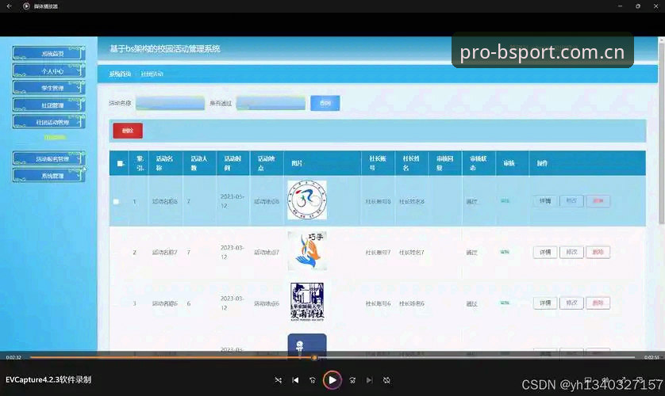This screenshot has height=396, width=665.
Task: Expand the 社团管理 sidebar menu
Action: (x=48, y=105)
